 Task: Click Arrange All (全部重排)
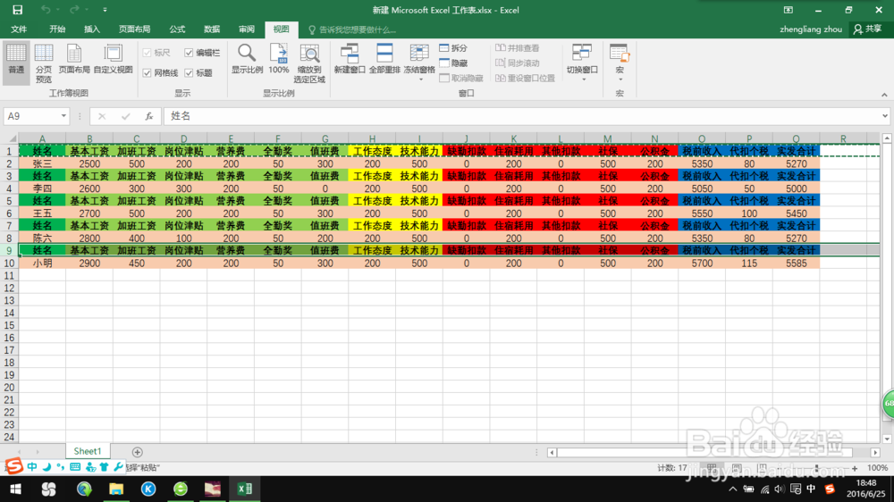pyautogui.click(x=384, y=59)
